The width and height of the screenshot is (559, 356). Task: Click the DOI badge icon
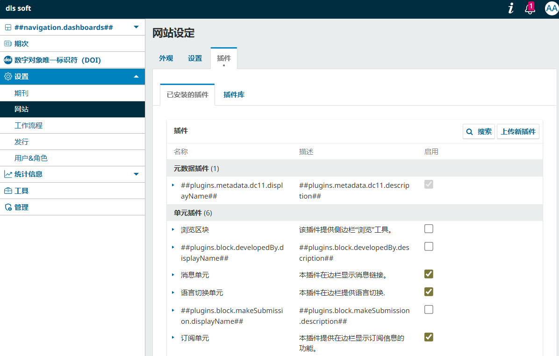8,60
